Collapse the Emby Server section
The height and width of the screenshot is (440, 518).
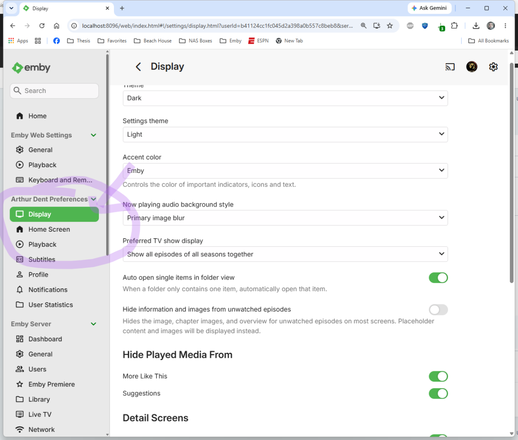coord(94,324)
